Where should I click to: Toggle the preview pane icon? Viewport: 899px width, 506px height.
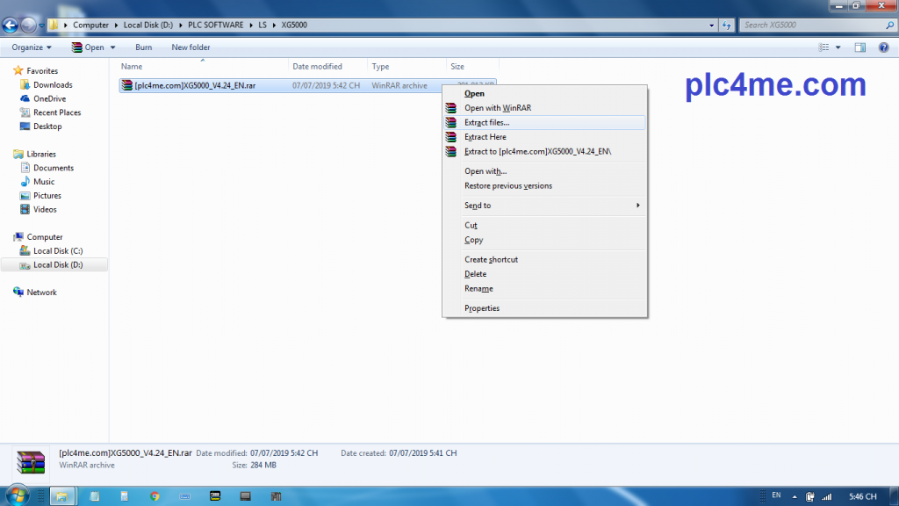tap(860, 47)
